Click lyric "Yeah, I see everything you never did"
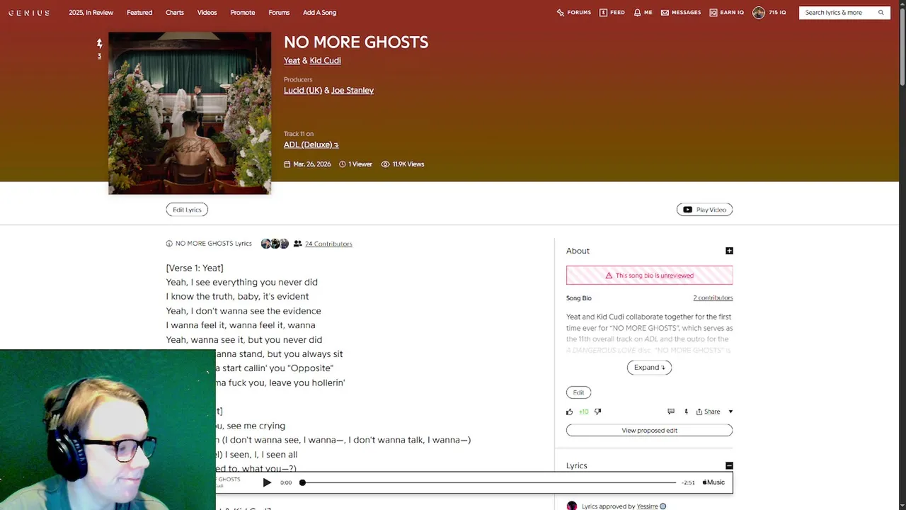The width and height of the screenshot is (906, 510). pyautogui.click(x=242, y=282)
